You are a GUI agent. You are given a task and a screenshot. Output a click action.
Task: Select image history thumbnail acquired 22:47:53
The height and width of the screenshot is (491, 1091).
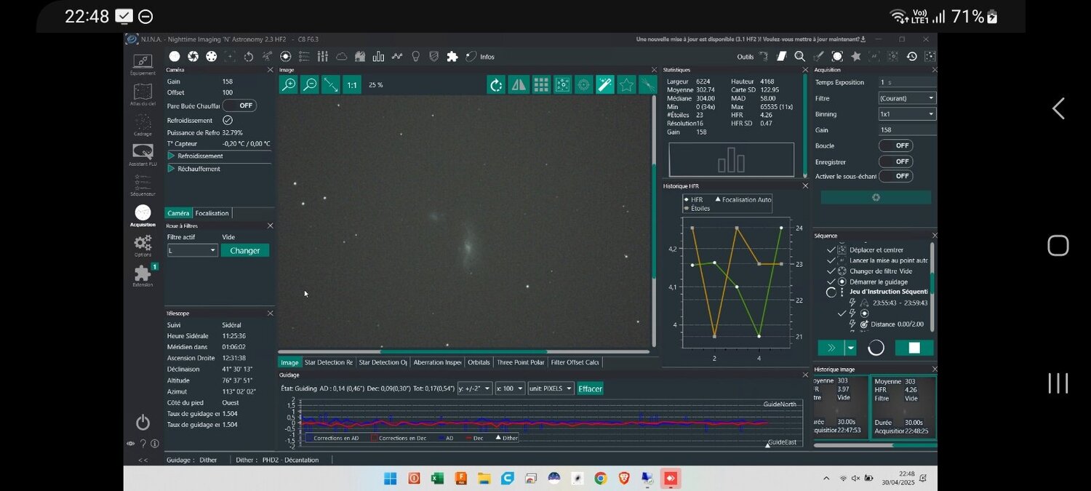[840, 406]
